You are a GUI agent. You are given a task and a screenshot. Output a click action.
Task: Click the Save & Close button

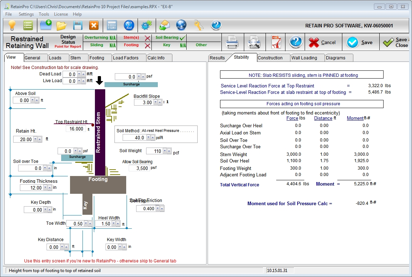tap(396, 42)
